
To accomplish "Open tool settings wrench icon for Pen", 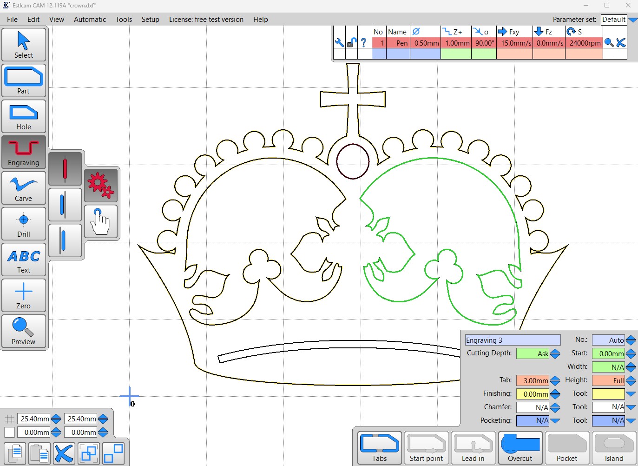I will tap(339, 43).
